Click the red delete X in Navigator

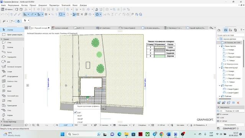(238, 103)
